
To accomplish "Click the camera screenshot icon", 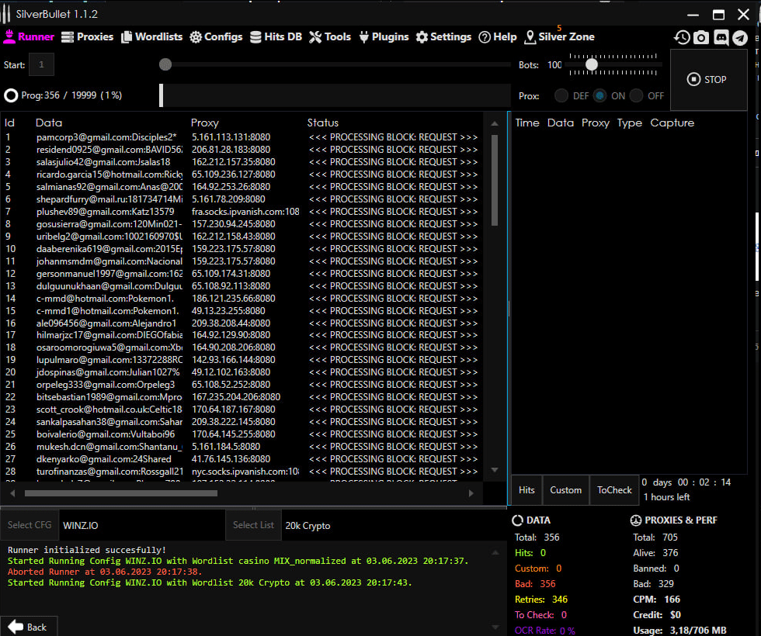I will pos(701,37).
